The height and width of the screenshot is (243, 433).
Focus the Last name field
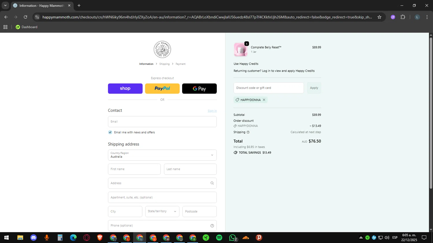(190, 169)
